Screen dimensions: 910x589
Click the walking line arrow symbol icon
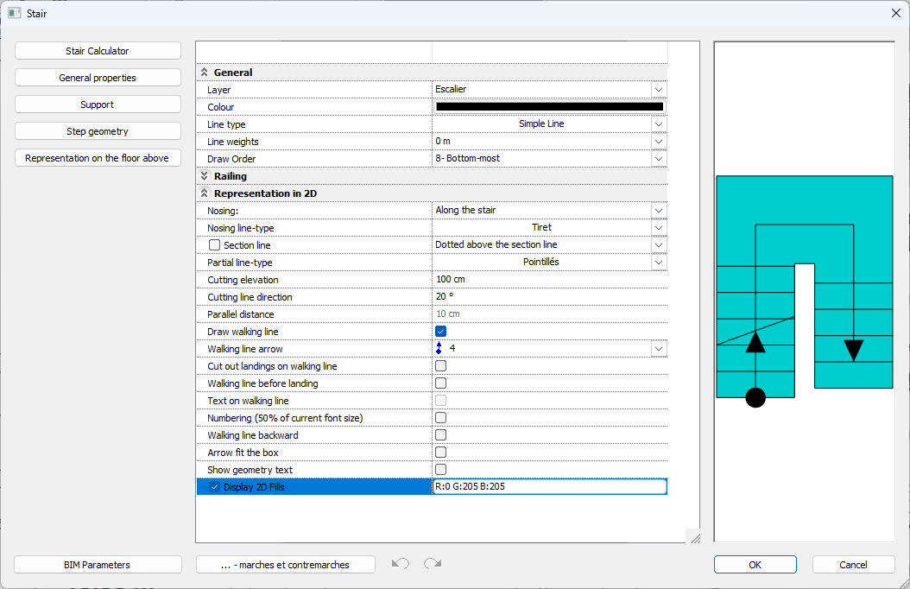tap(439, 349)
